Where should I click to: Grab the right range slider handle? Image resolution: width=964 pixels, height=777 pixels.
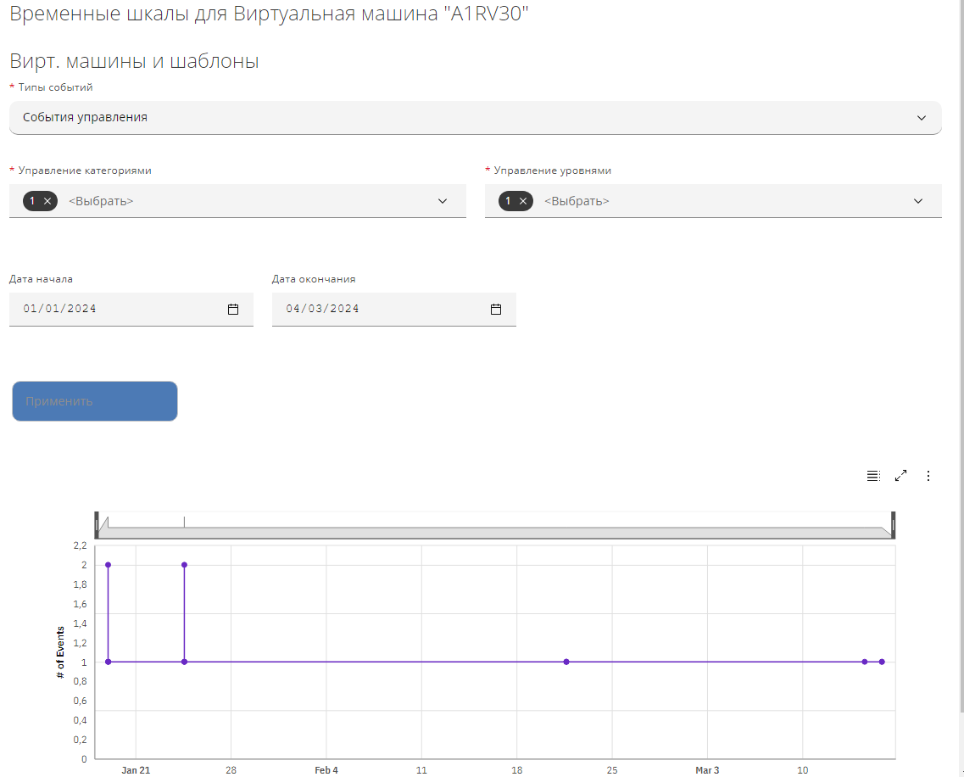coord(894,525)
